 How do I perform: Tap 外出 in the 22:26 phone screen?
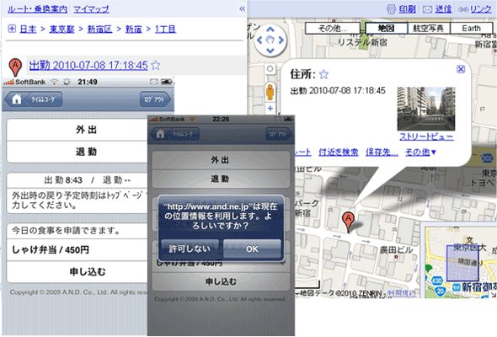(221, 160)
